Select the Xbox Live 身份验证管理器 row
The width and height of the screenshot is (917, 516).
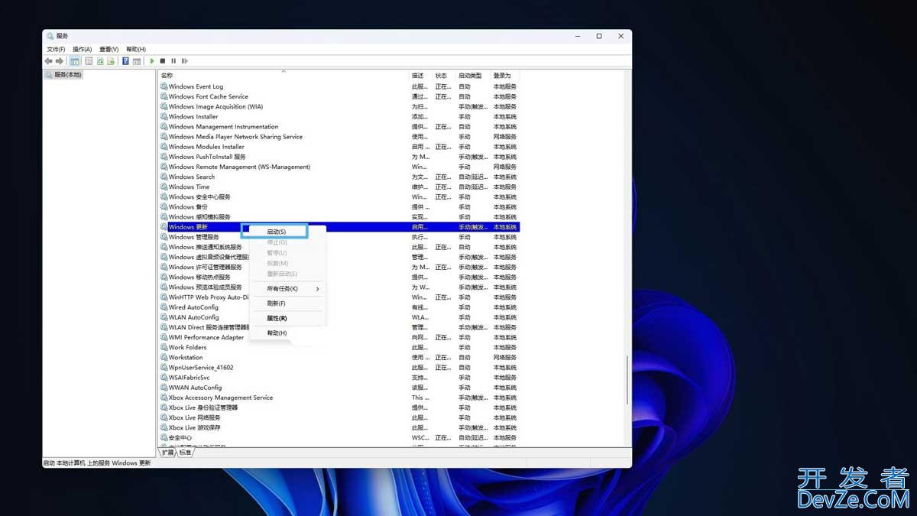point(339,407)
